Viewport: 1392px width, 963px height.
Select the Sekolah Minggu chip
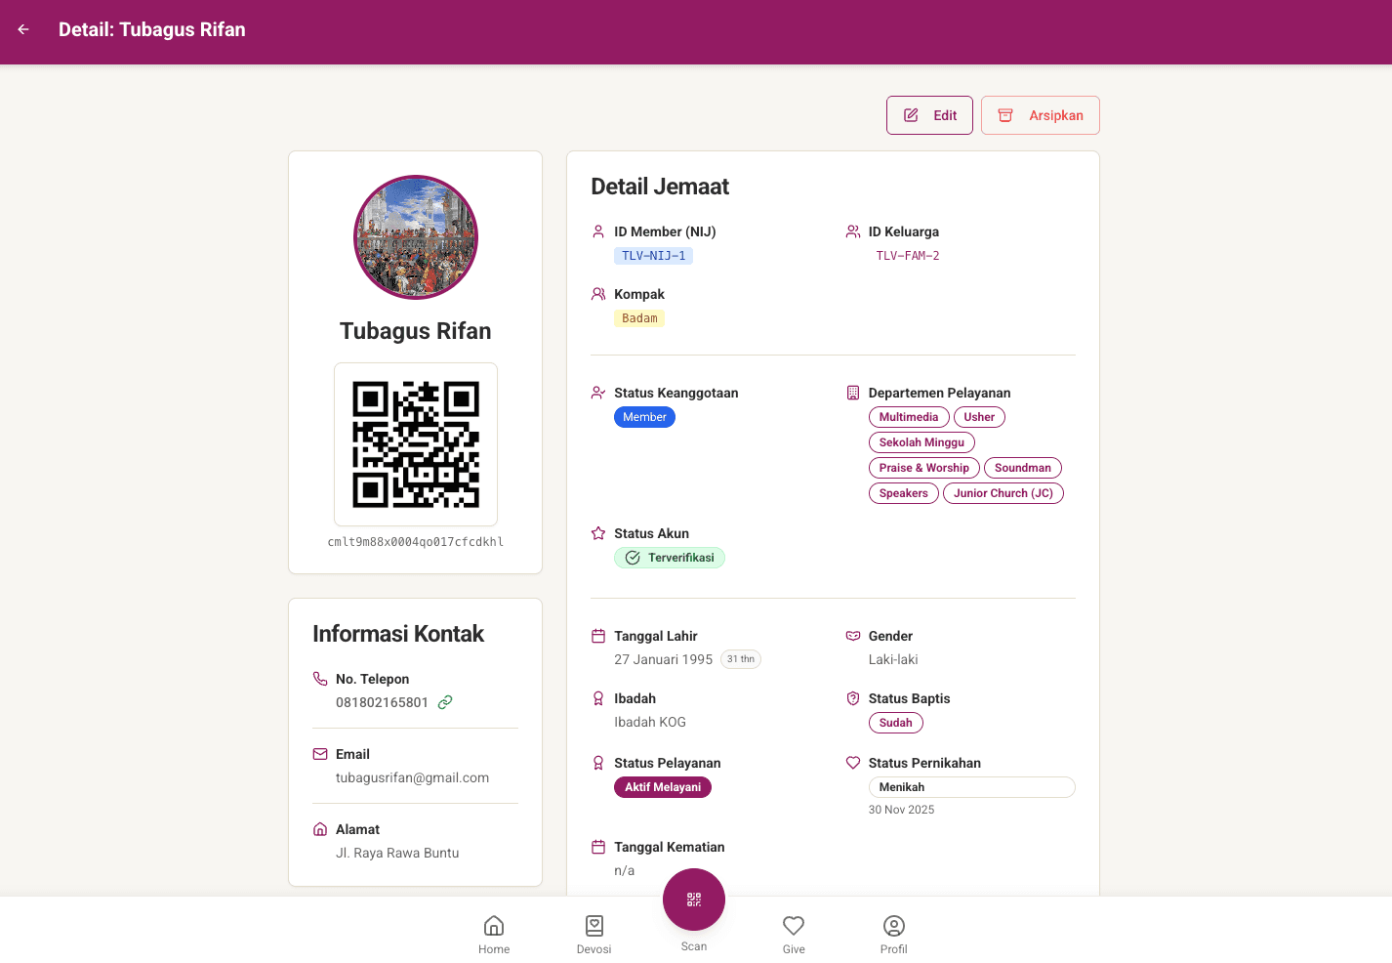tap(921, 442)
